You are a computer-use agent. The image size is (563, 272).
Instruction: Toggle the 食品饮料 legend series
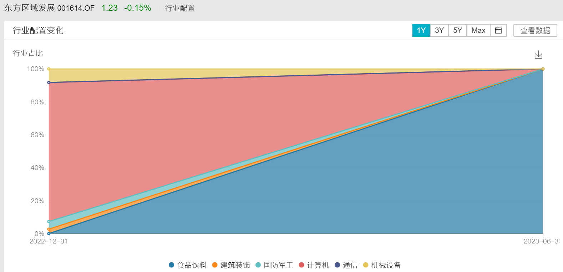[188, 265]
